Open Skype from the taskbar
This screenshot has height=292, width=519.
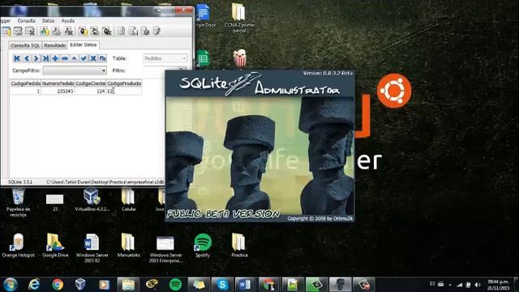click(222, 285)
